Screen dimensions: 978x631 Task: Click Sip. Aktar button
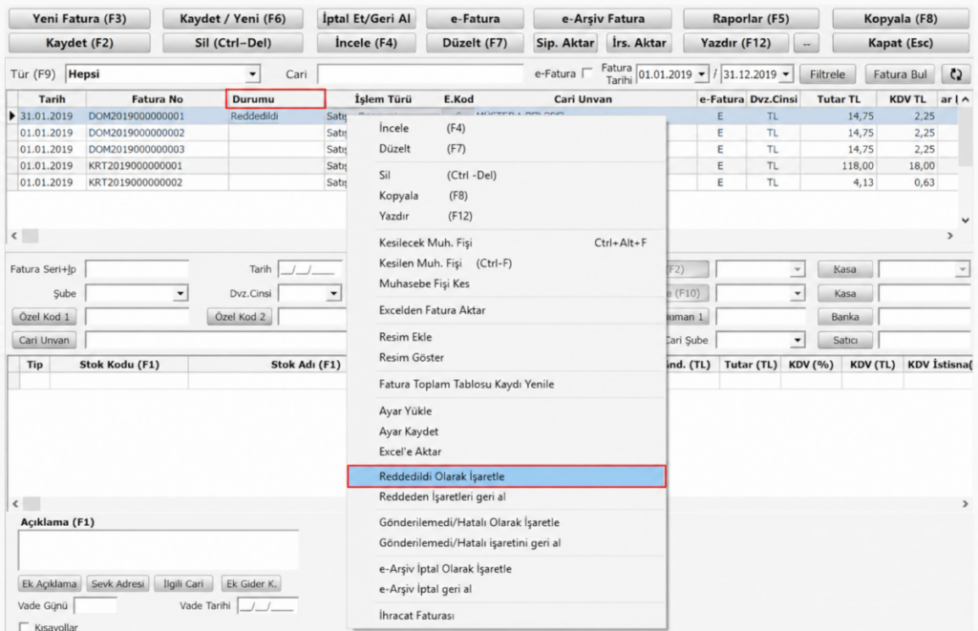pos(565,43)
